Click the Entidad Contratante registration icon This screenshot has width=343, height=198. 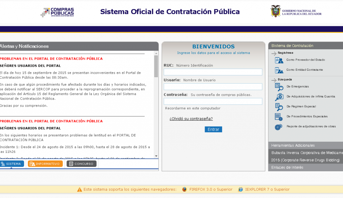(279, 70)
